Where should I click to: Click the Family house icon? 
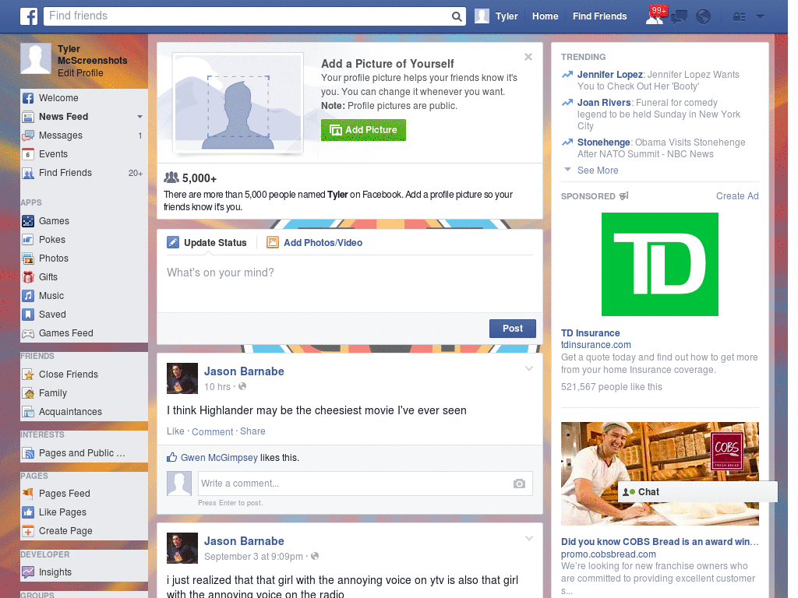point(28,393)
